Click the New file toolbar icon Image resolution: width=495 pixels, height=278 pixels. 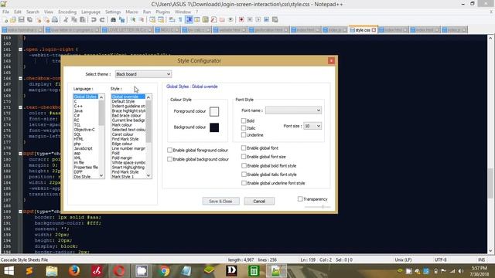5,19
